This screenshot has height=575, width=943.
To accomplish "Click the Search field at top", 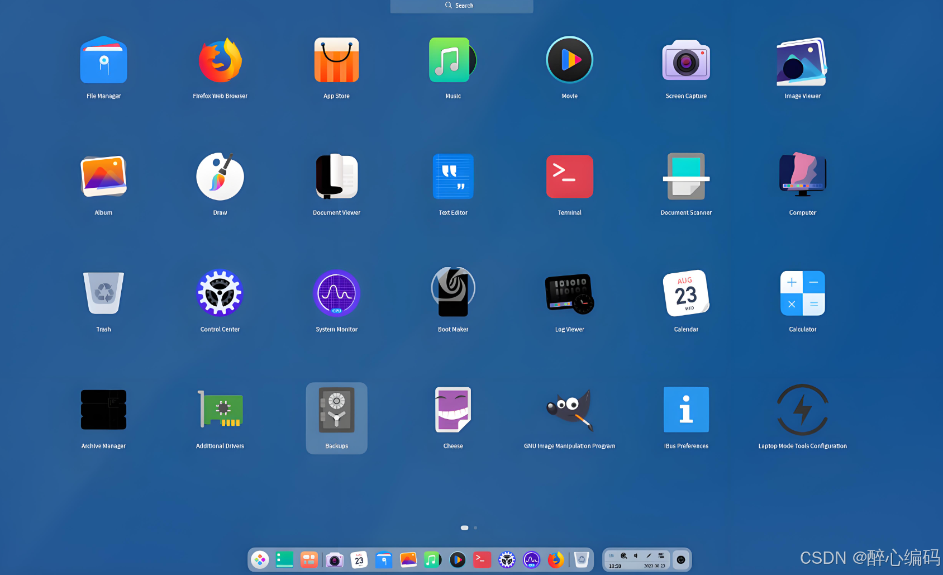I will point(461,6).
